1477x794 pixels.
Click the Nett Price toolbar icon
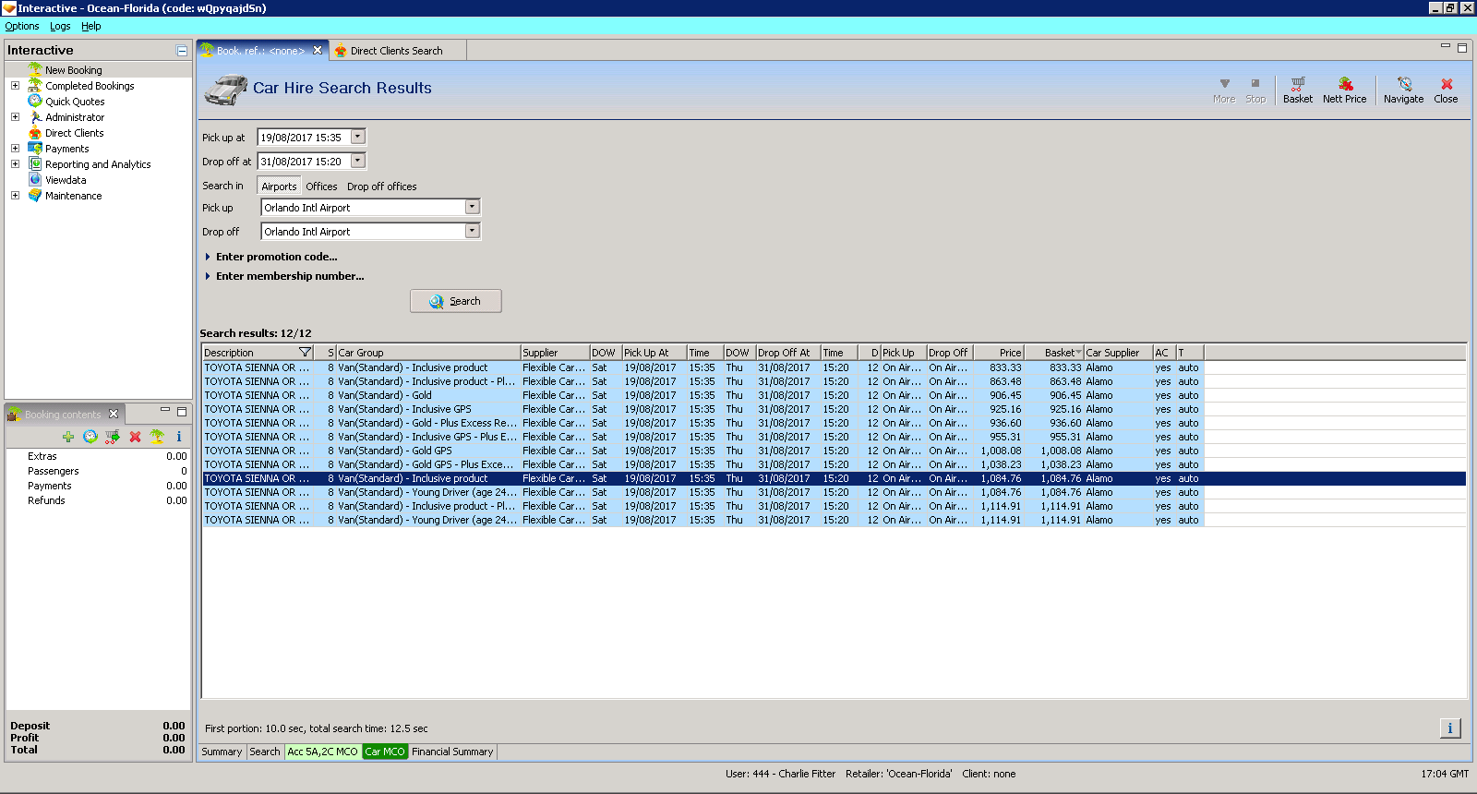[x=1344, y=90]
